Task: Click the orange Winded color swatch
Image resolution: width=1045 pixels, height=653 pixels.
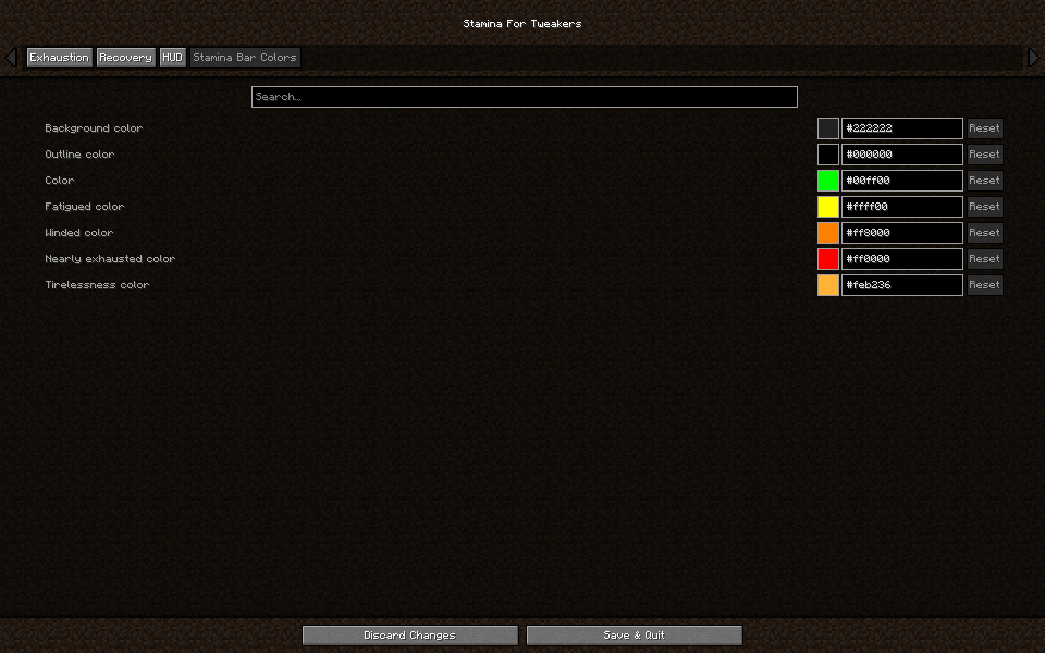Action: 828,232
